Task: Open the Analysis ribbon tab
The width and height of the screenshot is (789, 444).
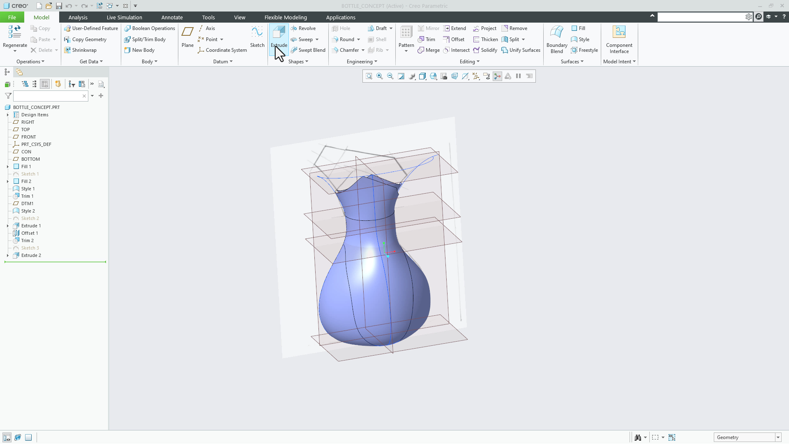Action: pyautogui.click(x=78, y=17)
